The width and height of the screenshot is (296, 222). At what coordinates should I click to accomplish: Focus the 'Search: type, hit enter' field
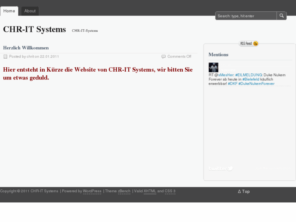pyautogui.click(x=246, y=16)
